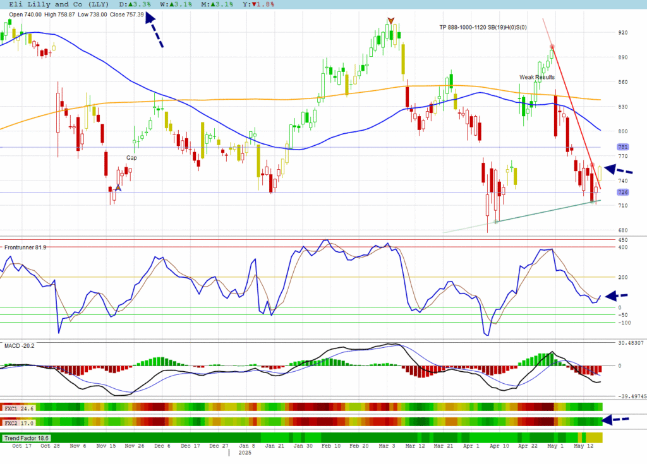Click the 200 level on Frontrunner axis
Image resolution: width=647 pixels, height=464 pixels.
[x=623, y=278]
